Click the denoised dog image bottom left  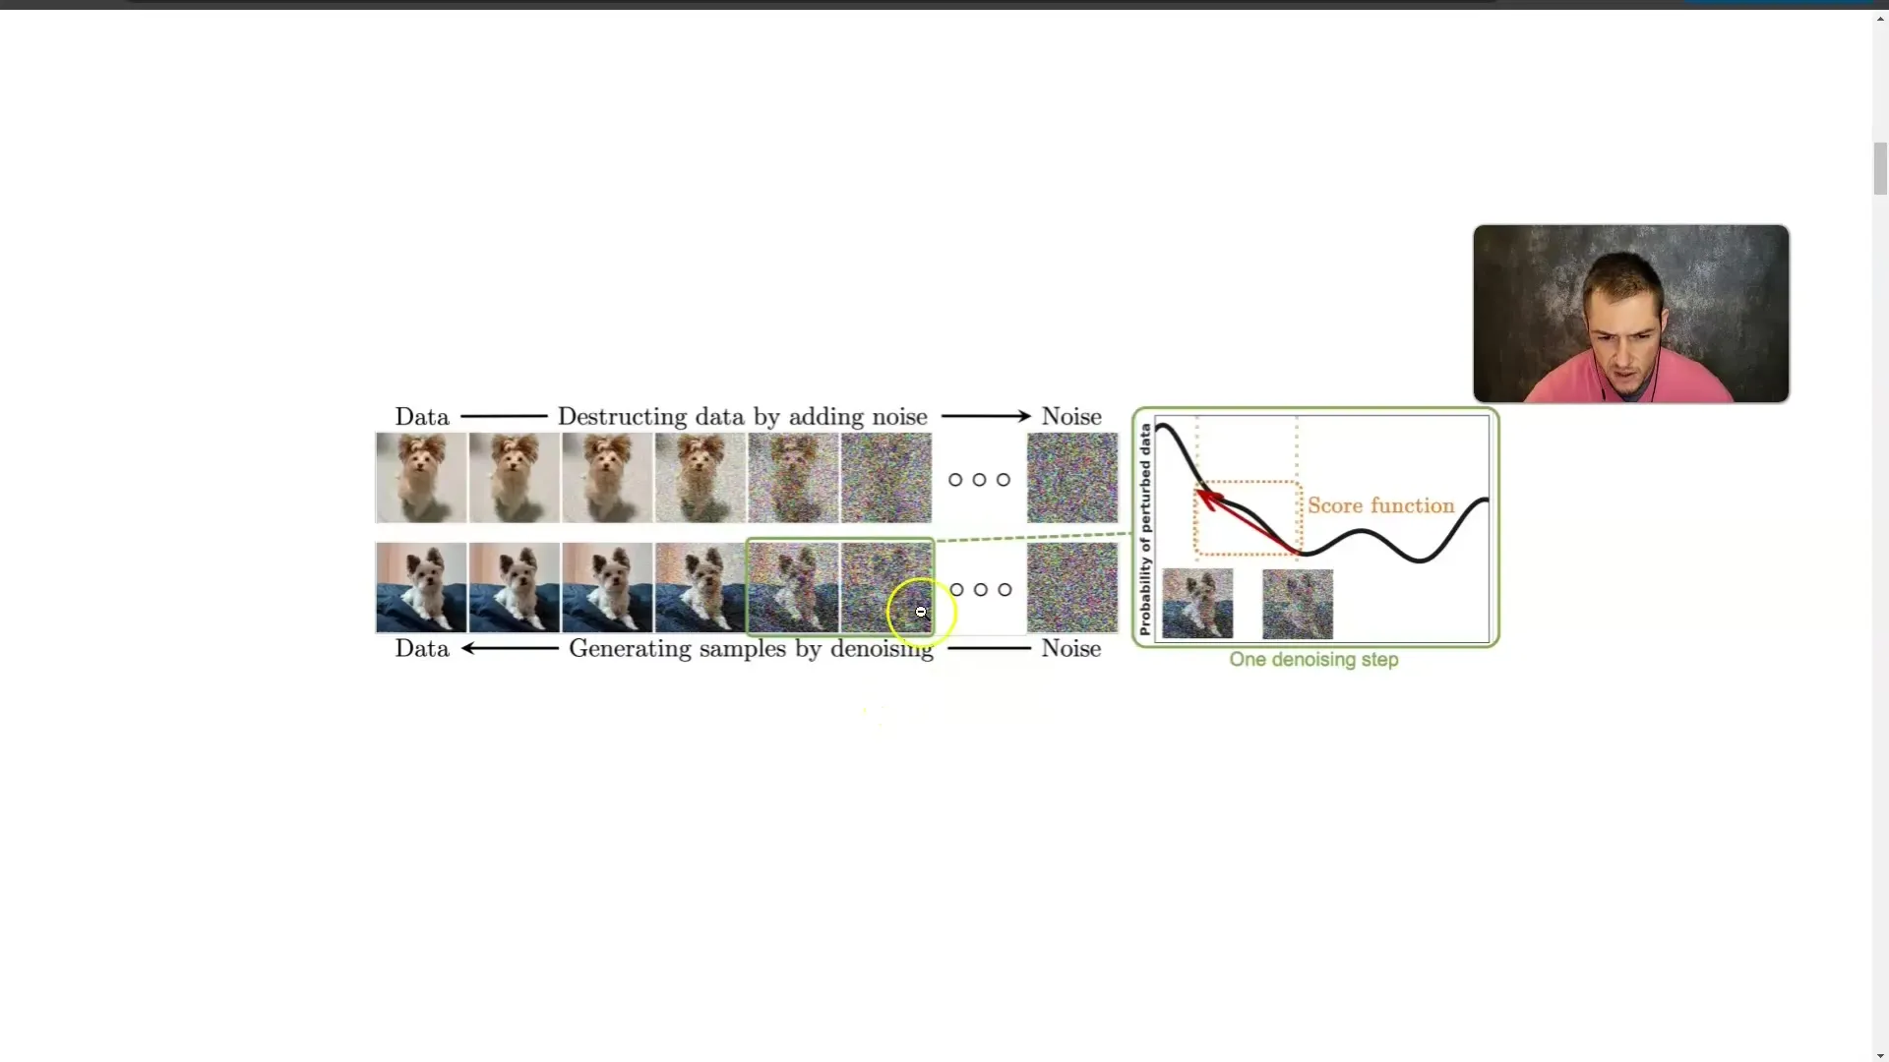coord(420,587)
